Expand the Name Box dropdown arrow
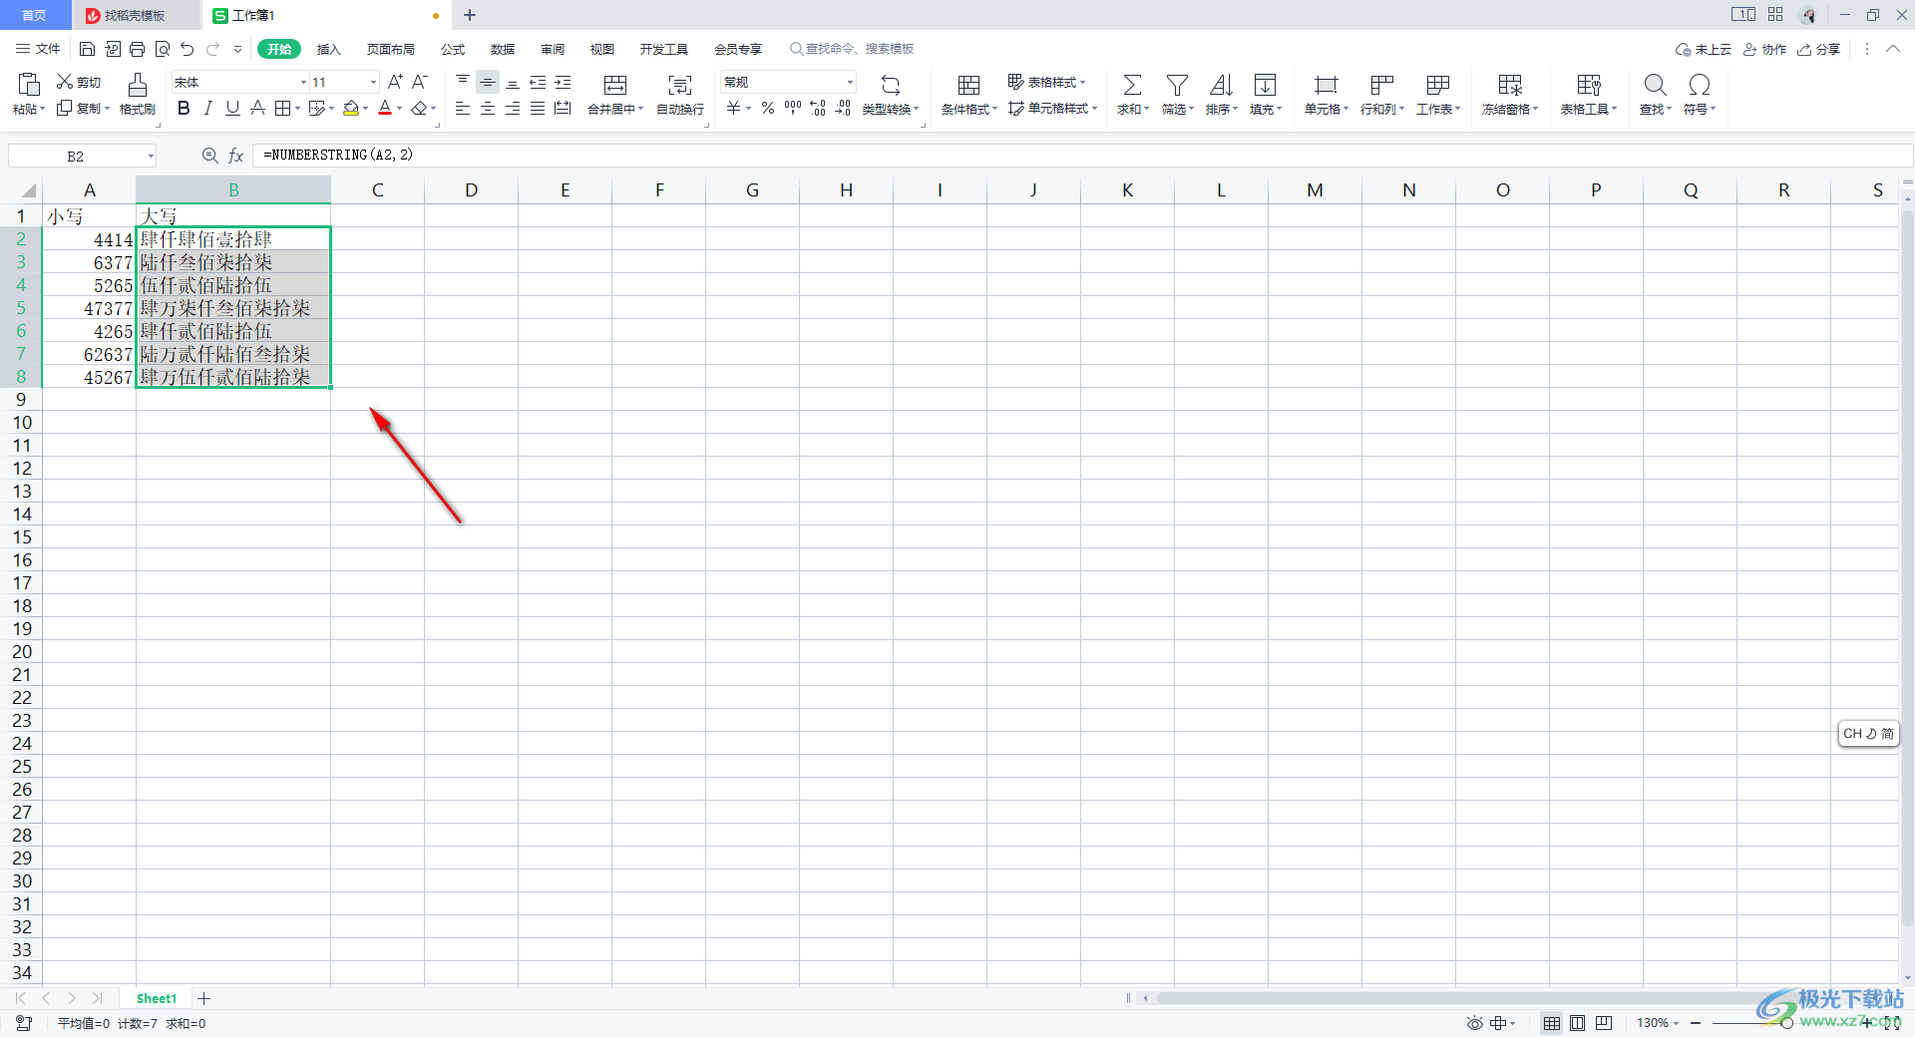Screen dimensions: 1915x1037 [x=151, y=156]
